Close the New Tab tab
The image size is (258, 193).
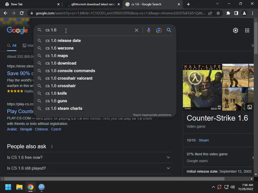point(58,4)
